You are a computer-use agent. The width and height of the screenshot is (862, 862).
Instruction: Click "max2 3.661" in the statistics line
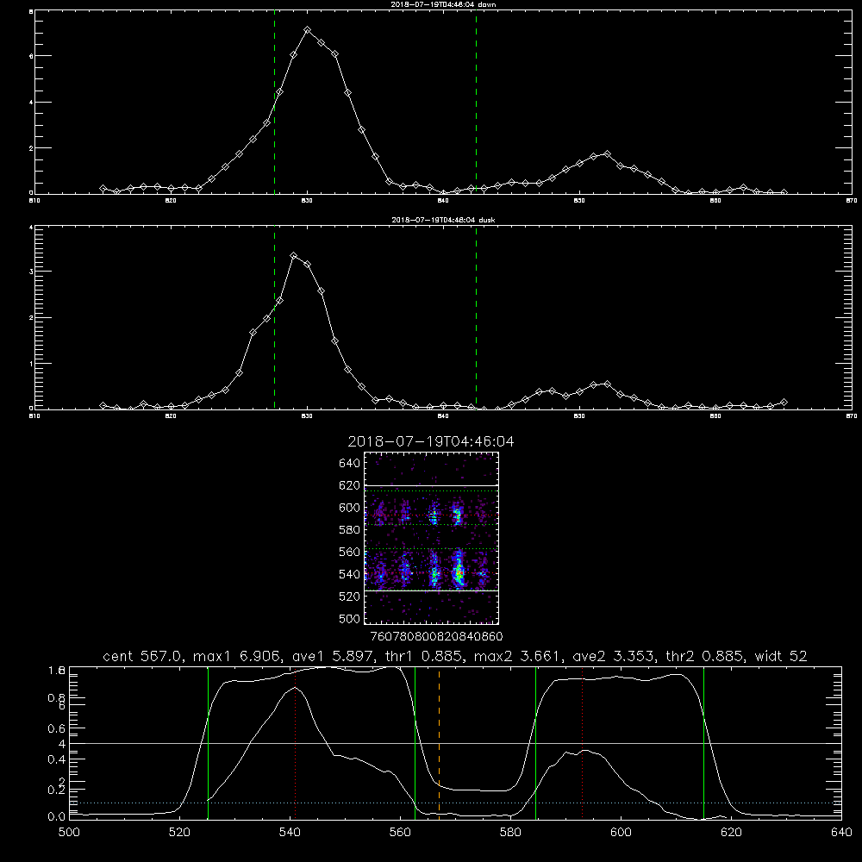click(517, 656)
